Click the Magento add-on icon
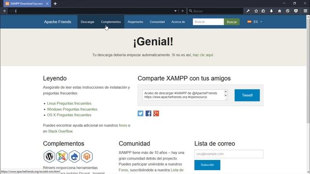Screen dimensions: 310x174 tap(87, 157)
